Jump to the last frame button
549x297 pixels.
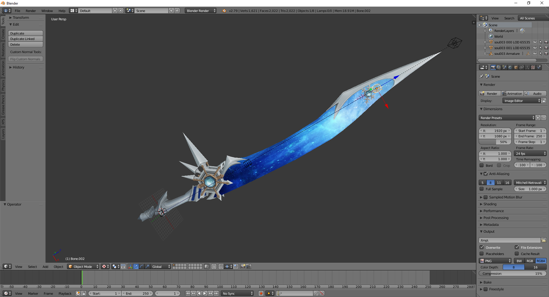pyautogui.click(x=216, y=293)
